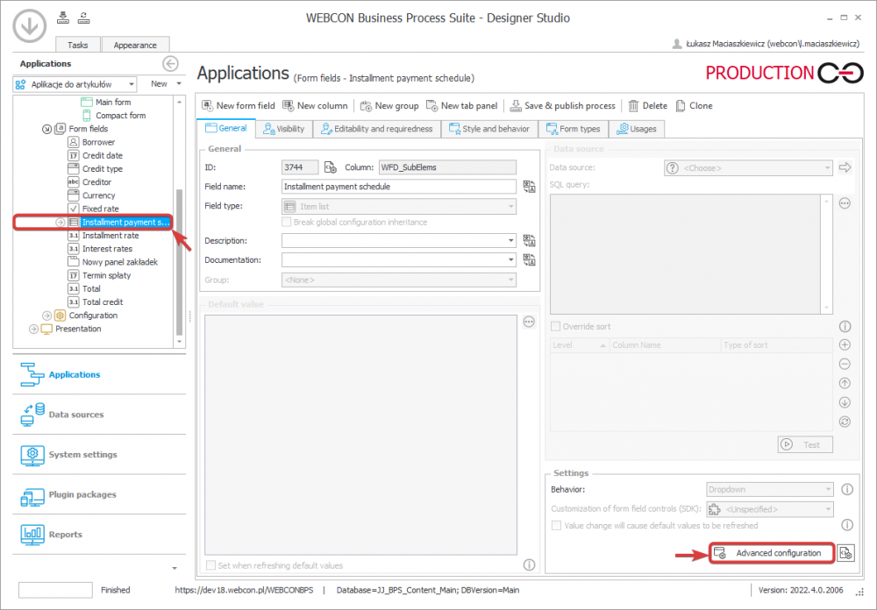This screenshot has height=610, width=877.
Task: Click the Delete toolbar button
Action: point(648,106)
